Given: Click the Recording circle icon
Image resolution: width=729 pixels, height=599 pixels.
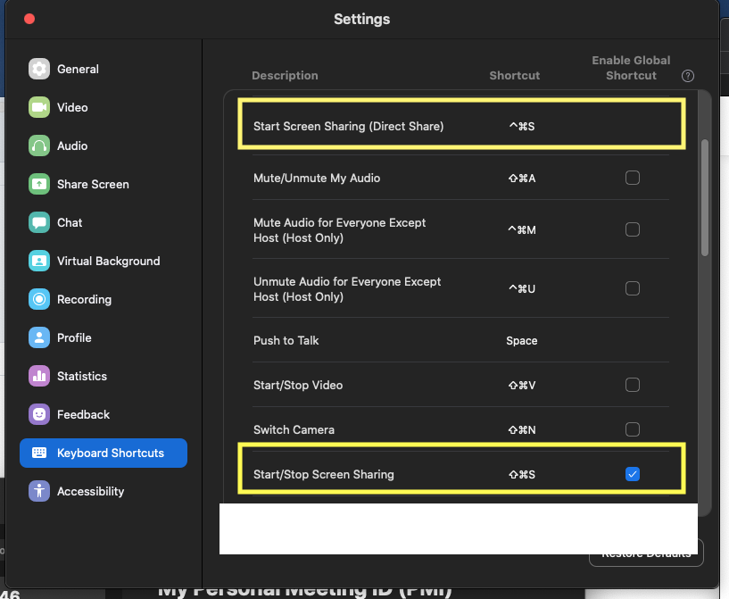Looking at the screenshot, I should click(x=39, y=300).
